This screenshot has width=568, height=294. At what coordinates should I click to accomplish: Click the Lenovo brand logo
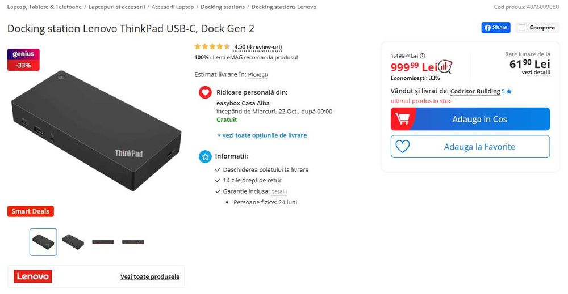point(33,276)
